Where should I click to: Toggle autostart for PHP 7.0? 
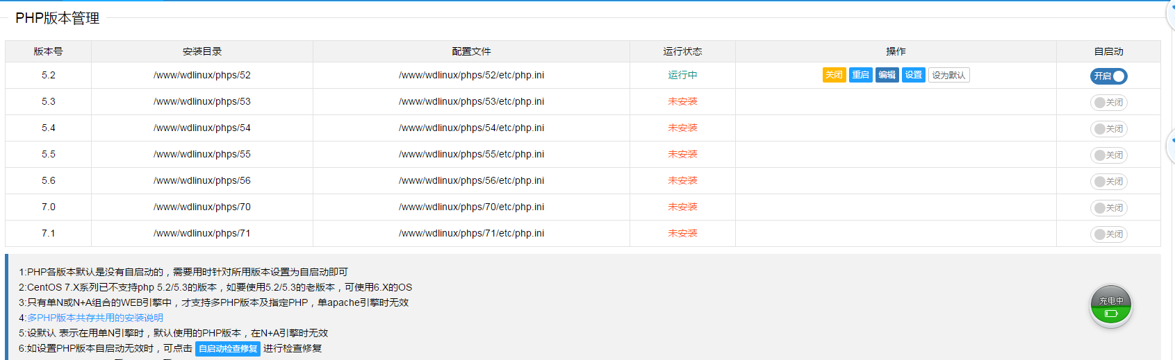pyautogui.click(x=1108, y=208)
